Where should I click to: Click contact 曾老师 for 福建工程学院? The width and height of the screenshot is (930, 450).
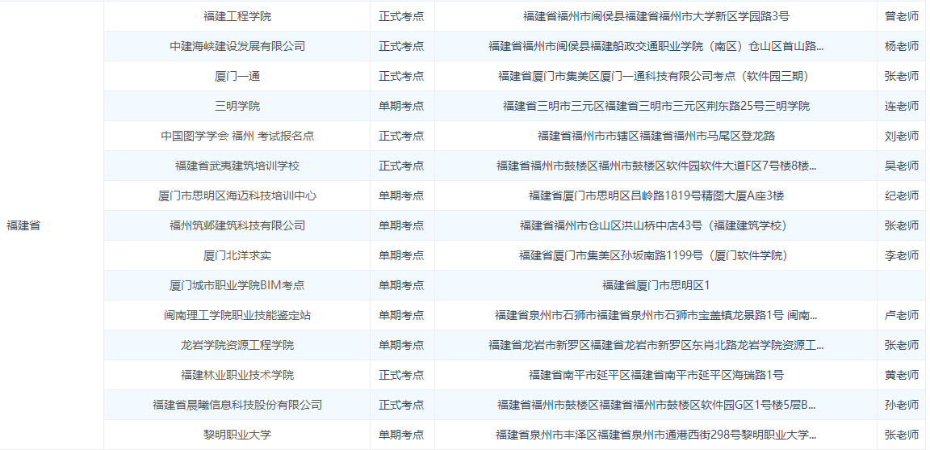tap(901, 16)
